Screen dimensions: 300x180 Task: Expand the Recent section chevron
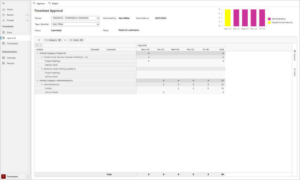pos(27,15)
